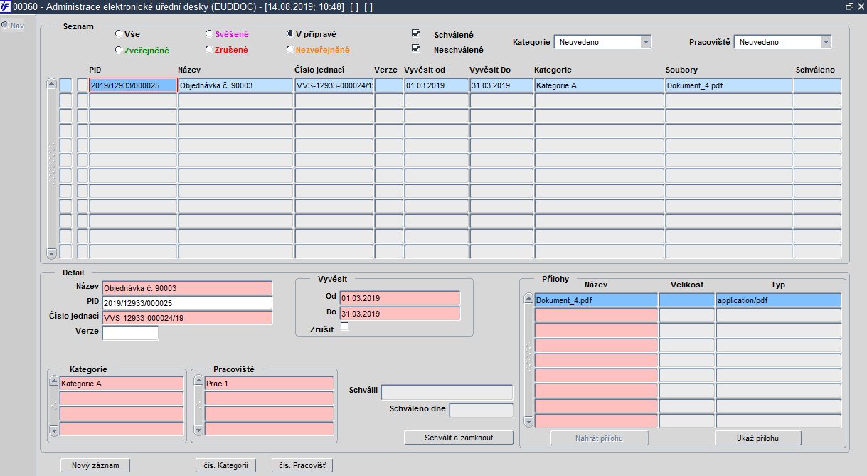
Task: Select the Zveřejněné radio option
Action: pyautogui.click(x=118, y=50)
